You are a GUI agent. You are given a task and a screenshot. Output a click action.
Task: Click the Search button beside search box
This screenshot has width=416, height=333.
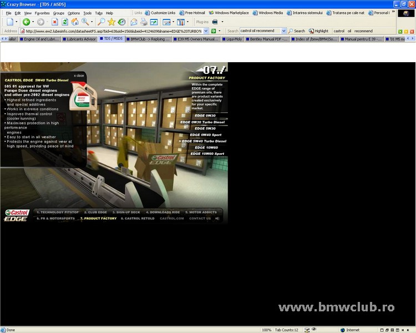point(297,31)
